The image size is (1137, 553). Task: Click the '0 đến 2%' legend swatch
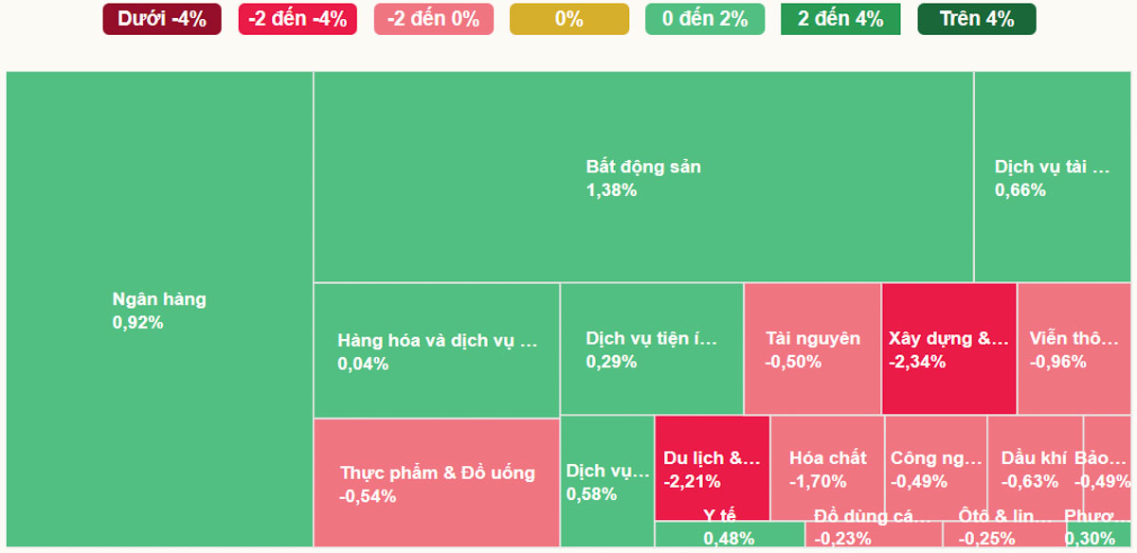click(x=704, y=19)
